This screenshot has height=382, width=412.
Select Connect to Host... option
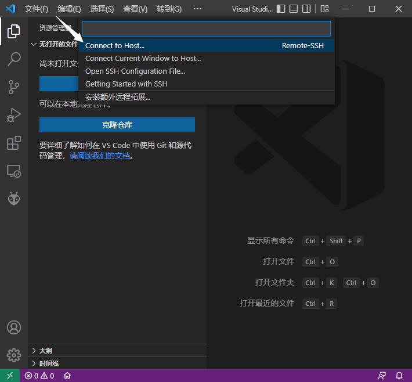pos(207,45)
